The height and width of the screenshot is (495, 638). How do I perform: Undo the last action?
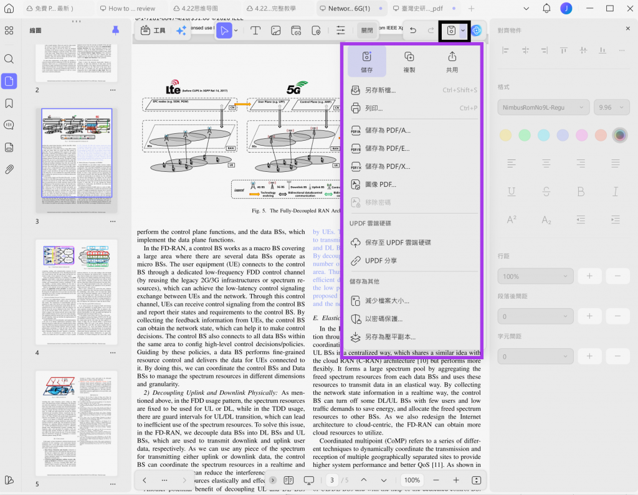[412, 31]
